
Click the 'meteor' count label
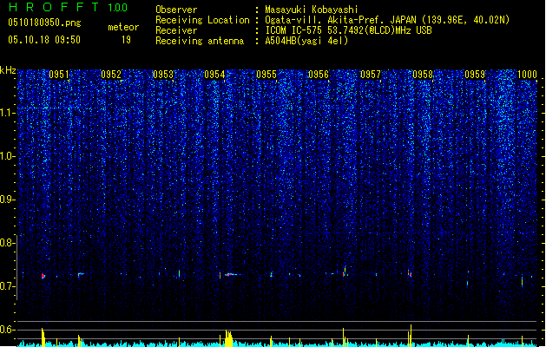click(123, 27)
